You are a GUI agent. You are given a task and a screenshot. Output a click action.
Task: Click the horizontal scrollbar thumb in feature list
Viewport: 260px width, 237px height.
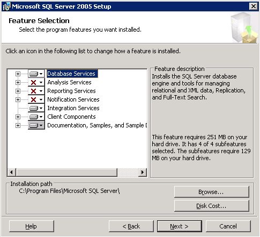[x=66, y=173]
